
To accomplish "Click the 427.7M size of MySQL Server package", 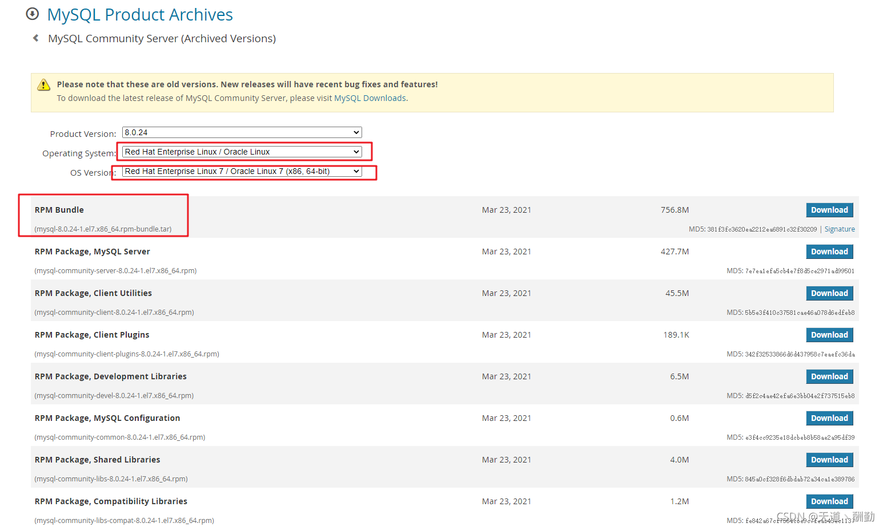I will (675, 252).
